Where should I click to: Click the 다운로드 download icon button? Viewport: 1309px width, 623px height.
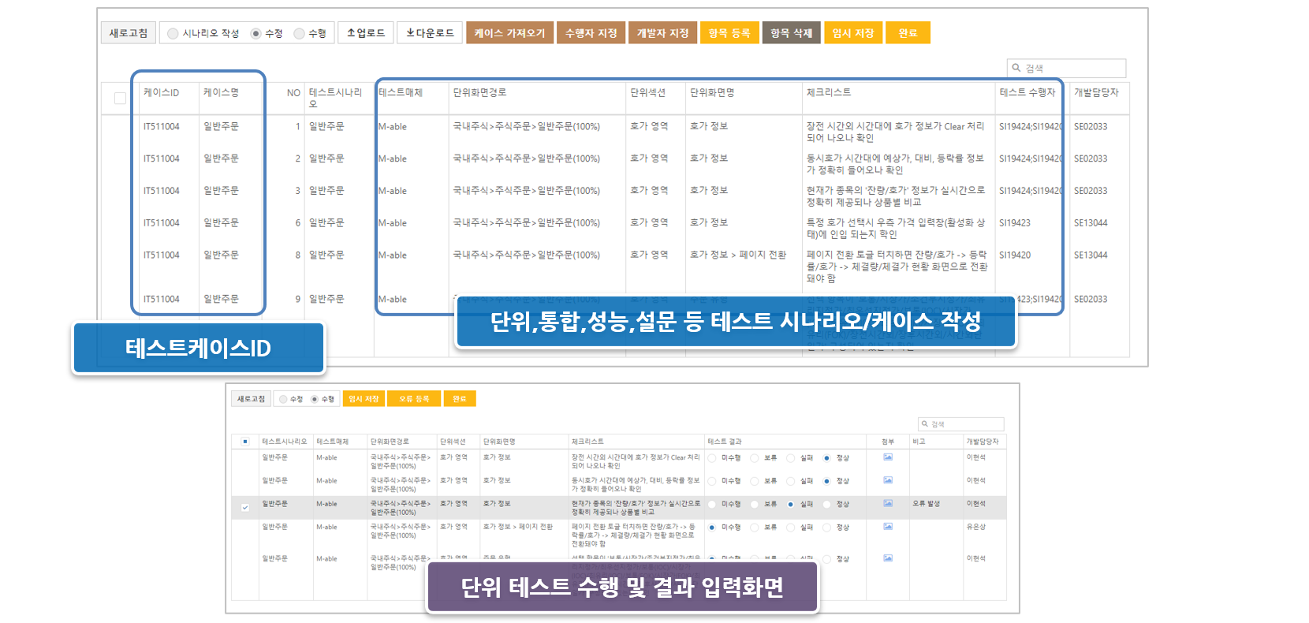pyautogui.click(x=430, y=33)
